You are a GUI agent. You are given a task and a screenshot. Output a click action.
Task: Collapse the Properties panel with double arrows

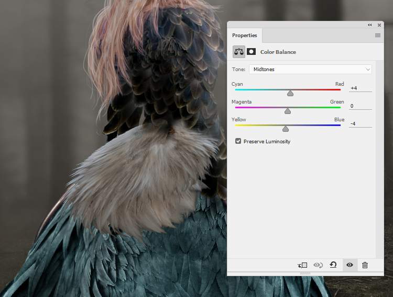coord(370,25)
